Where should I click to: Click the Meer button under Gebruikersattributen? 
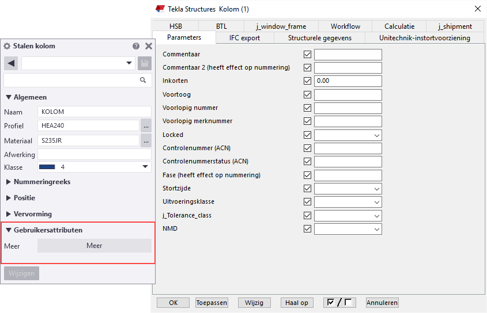pos(95,246)
